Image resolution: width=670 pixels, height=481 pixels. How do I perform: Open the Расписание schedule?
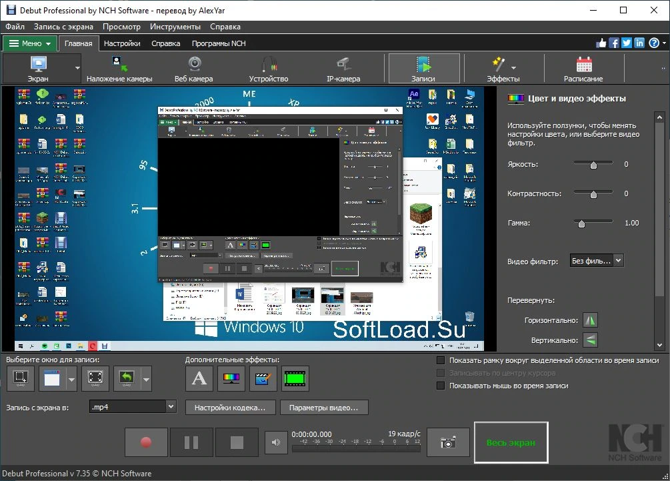pos(583,69)
